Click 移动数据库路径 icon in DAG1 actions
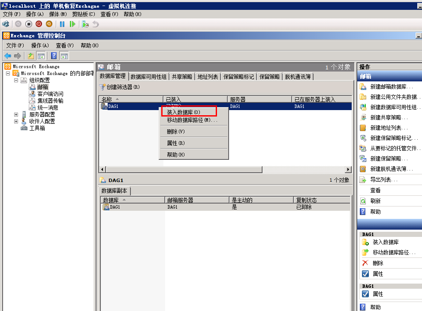Viewport: 422px width, 311px height. coord(365,252)
